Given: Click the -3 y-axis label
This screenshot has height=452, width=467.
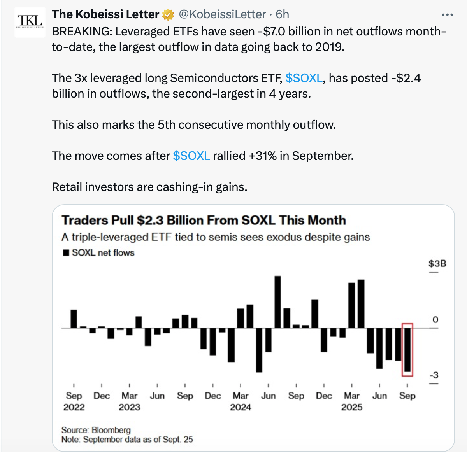Looking at the screenshot, I should pyautogui.click(x=434, y=375).
